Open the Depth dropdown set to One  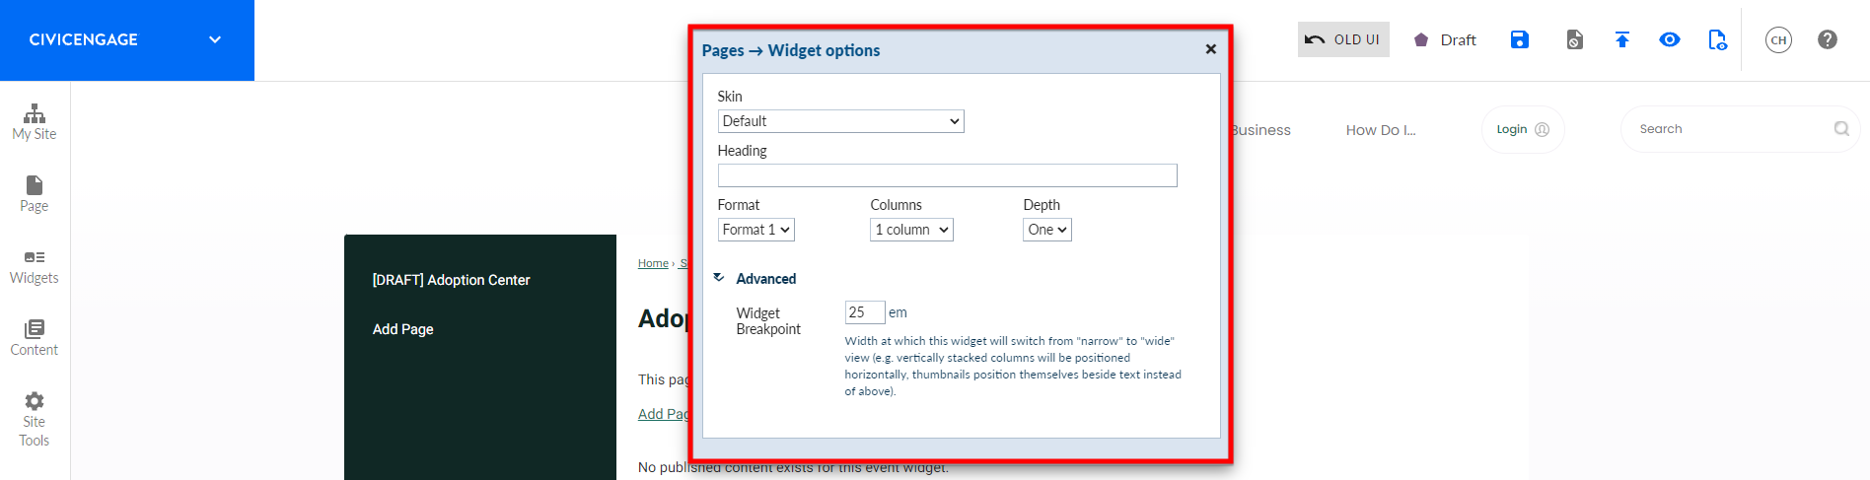pos(1047,230)
